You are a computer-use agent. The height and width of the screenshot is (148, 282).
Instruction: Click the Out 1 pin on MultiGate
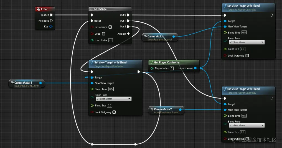(x=128, y=21)
